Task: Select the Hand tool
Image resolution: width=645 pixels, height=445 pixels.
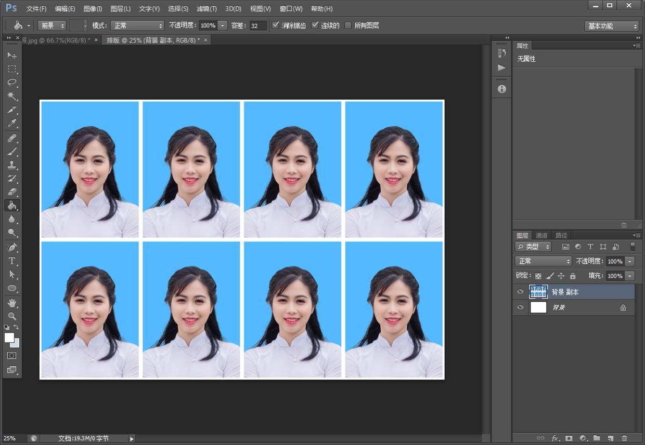Action: [12, 302]
